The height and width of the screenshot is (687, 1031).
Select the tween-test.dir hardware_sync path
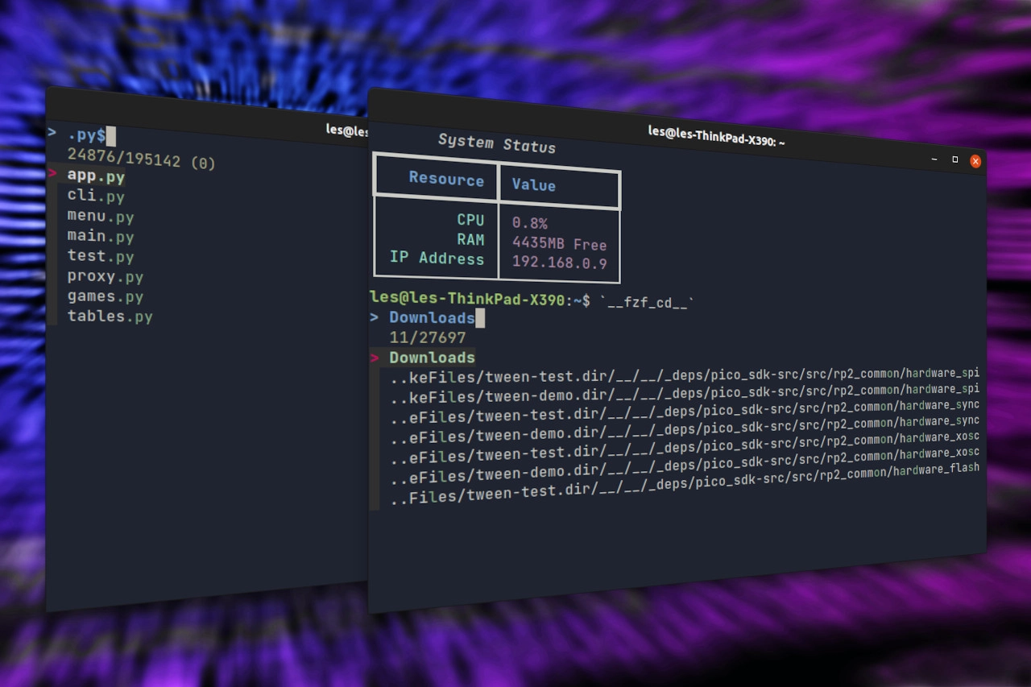point(685,412)
